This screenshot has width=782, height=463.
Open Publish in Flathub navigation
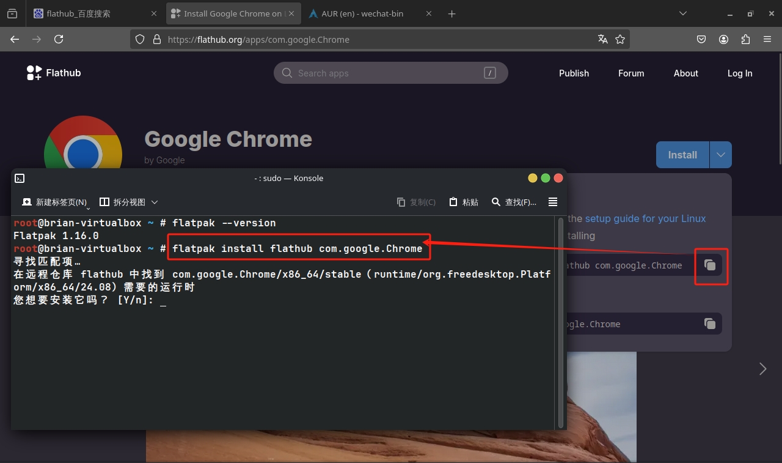click(x=574, y=73)
